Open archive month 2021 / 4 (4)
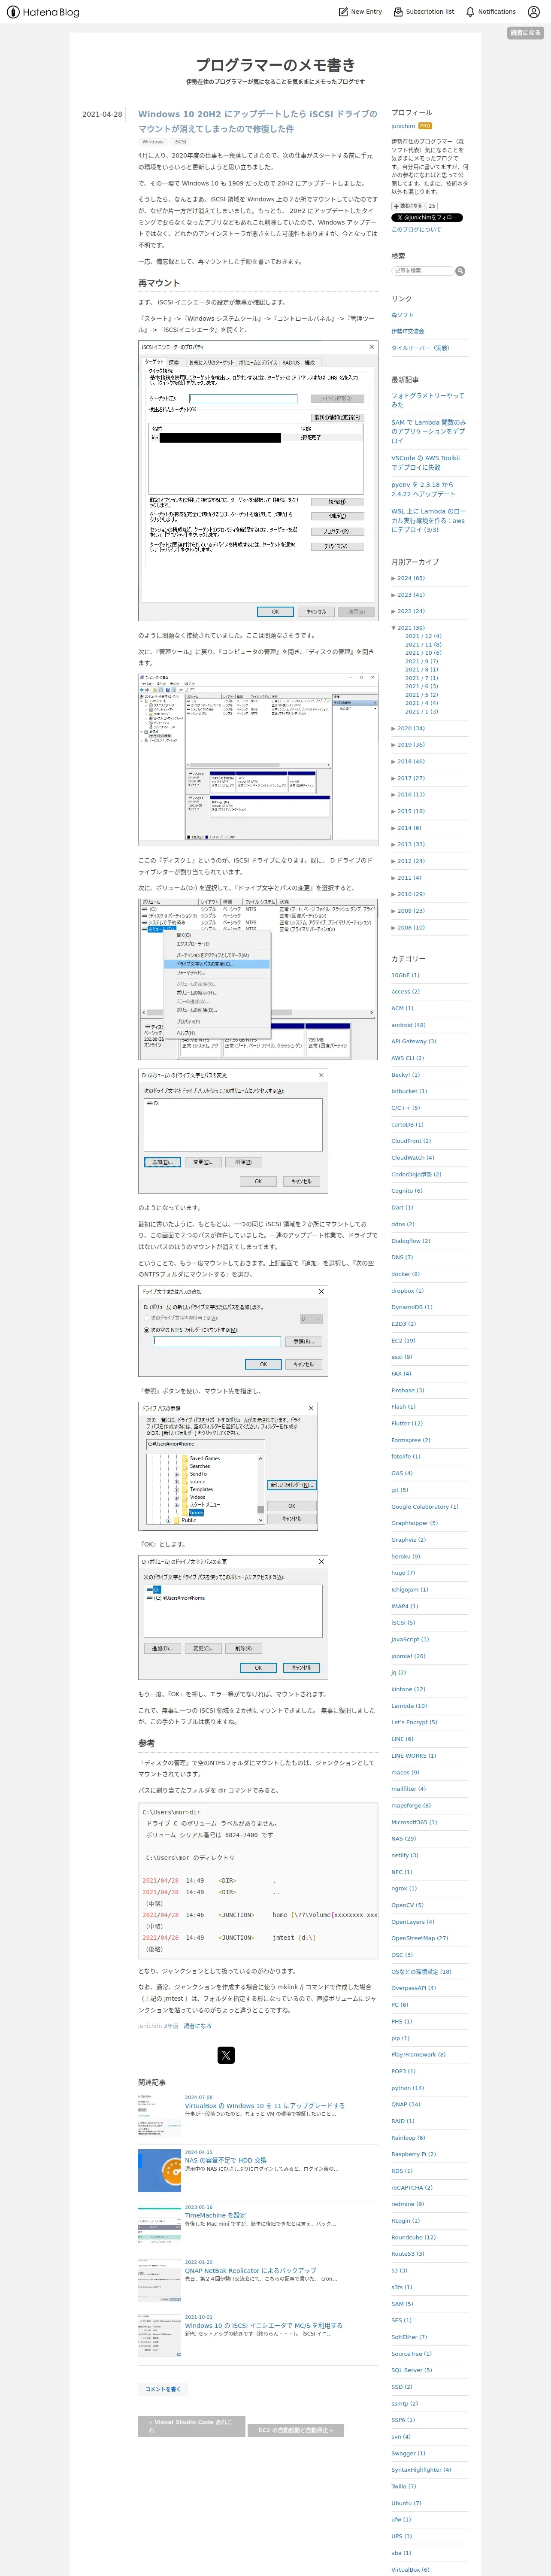 tap(421, 703)
